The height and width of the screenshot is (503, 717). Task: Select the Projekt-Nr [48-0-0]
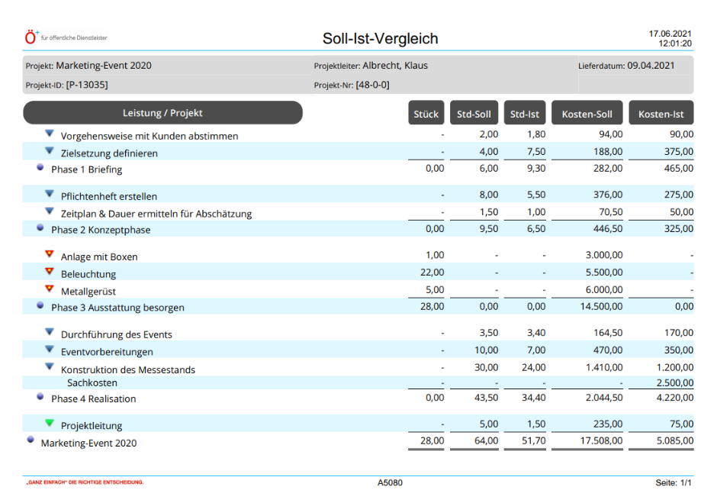pyautogui.click(x=373, y=85)
